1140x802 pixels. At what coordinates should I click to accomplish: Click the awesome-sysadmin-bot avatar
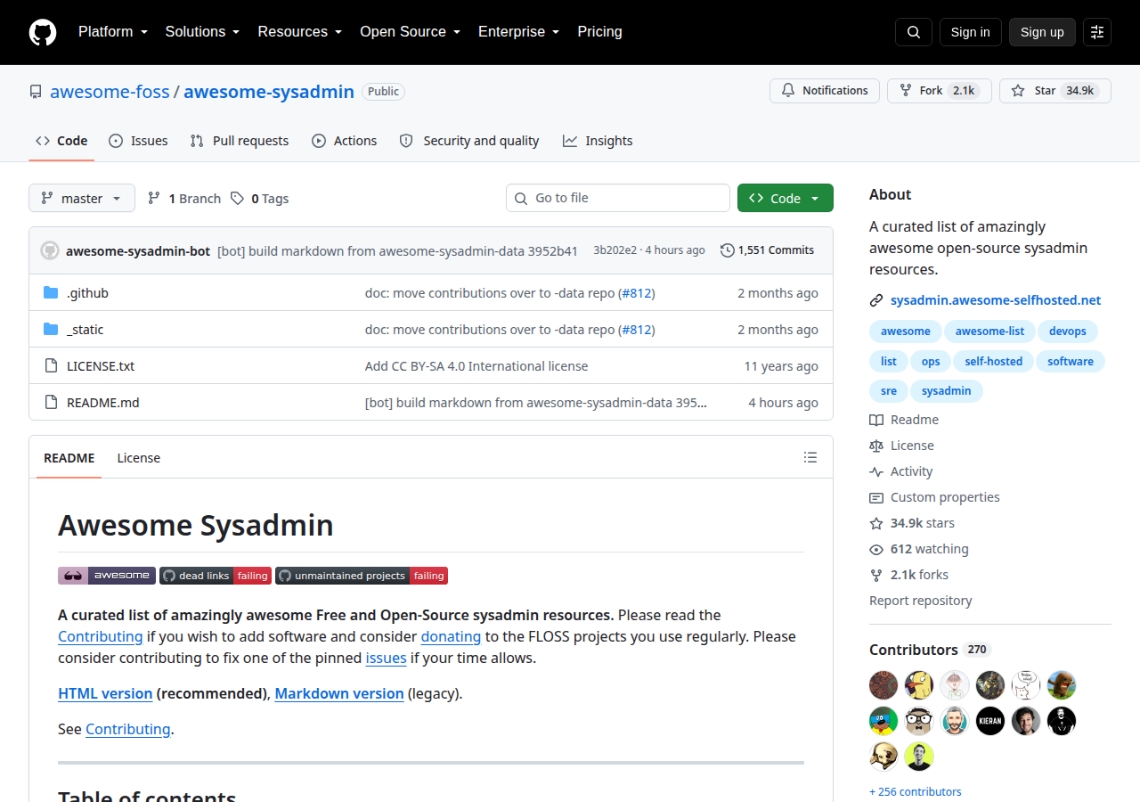[x=50, y=250]
